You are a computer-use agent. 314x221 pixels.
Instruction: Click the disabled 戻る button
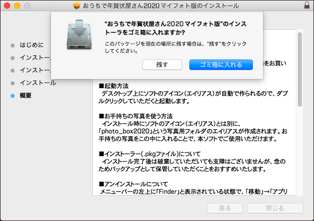[225, 208]
